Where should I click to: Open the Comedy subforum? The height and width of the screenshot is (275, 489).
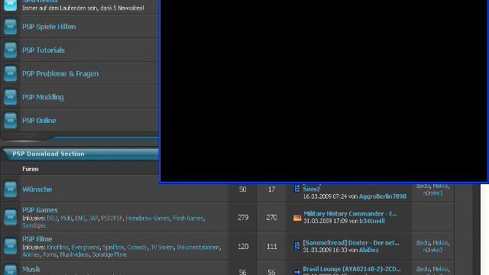coord(138,247)
